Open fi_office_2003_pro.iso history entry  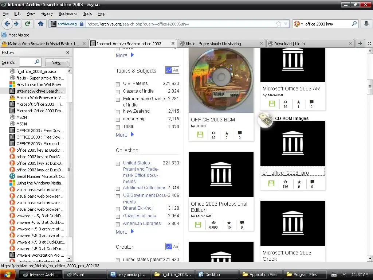pyautogui.click(x=36, y=71)
